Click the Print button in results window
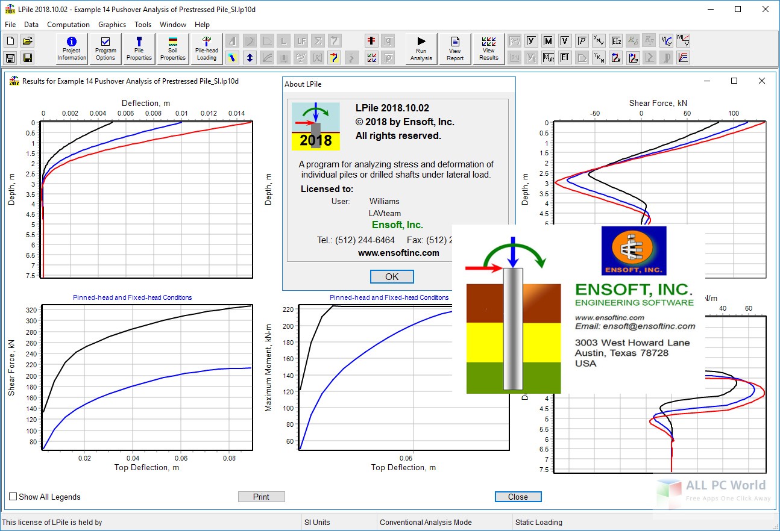 click(261, 497)
